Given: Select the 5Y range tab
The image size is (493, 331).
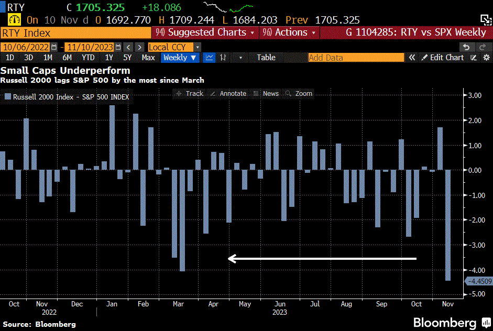Looking at the screenshot, I should [127, 58].
